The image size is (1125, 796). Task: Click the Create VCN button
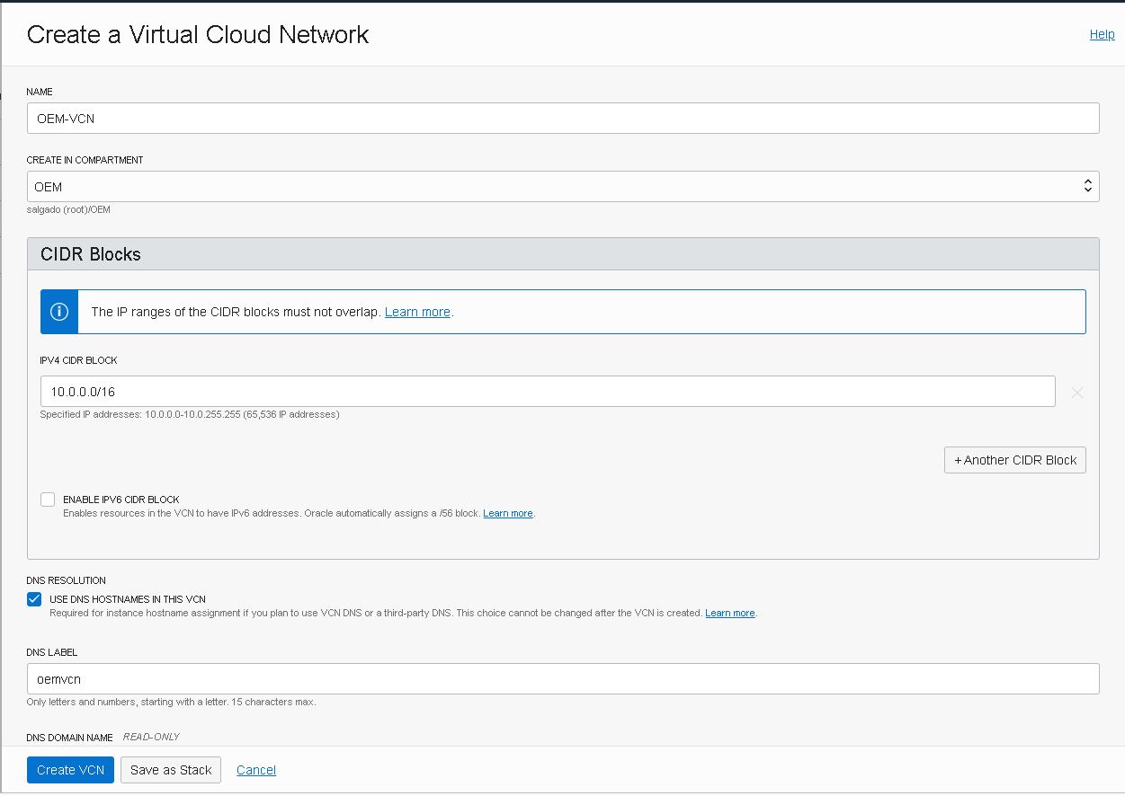[70, 769]
